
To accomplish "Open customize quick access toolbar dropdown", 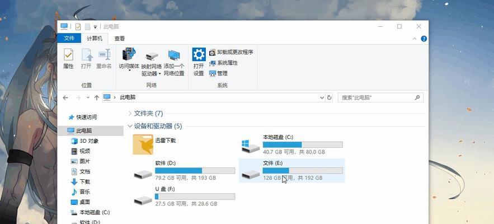I will (x=95, y=27).
